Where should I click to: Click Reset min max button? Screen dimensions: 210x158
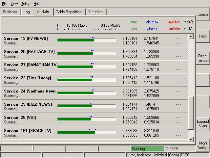point(203,58)
